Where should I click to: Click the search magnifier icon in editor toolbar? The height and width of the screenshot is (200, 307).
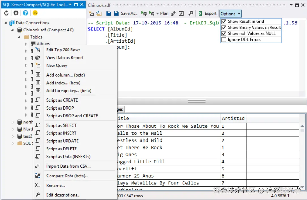click(191, 13)
